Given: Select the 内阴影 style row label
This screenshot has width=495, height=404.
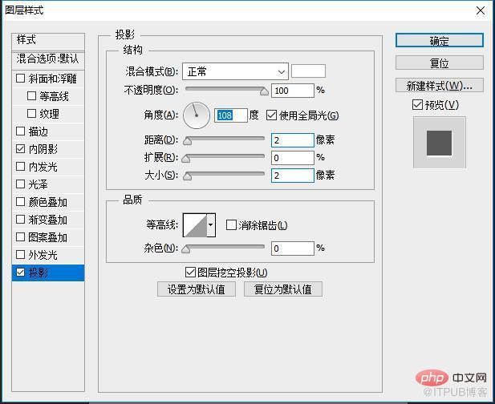Looking at the screenshot, I should point(43,149).
